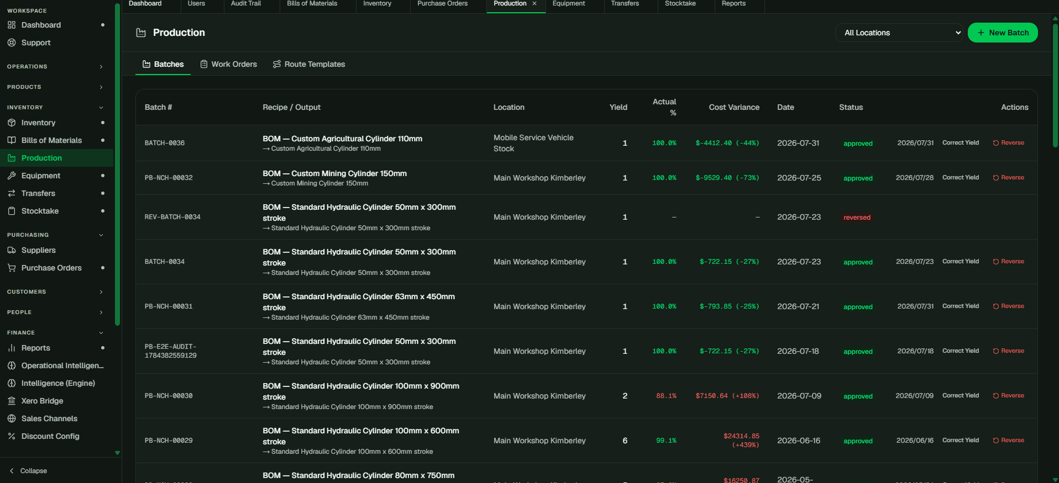1059x483 pixels.
Task: Open the All Locations dropdown
Action: point(899,33)
